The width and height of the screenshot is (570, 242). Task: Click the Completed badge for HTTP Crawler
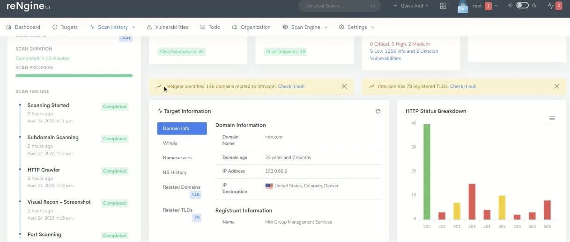[115, 171]
